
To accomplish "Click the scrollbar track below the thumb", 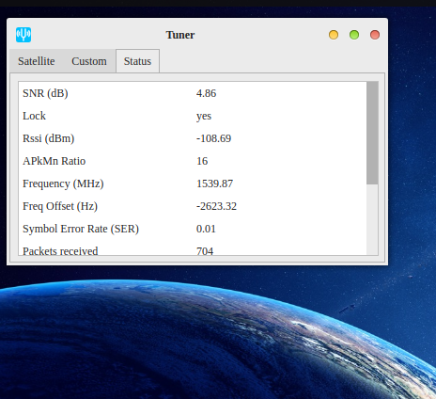I will click(x=372, y=219).
